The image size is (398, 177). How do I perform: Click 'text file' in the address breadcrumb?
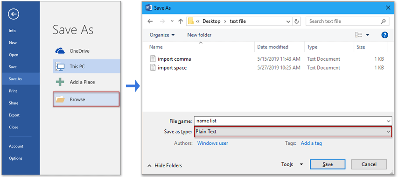[x=238, y=21]
